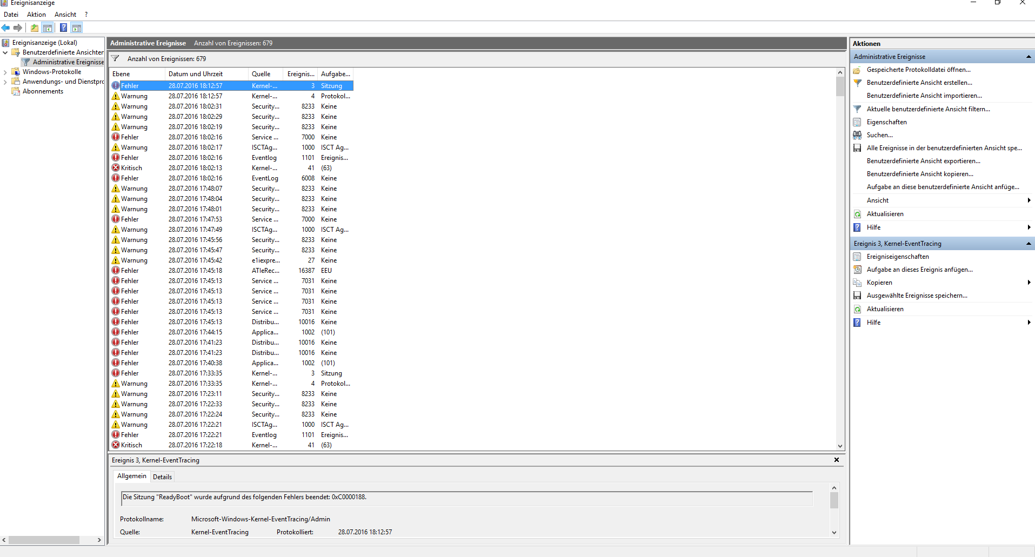Open the Kopieren submenu arrow
The height and width of the screenshot is (557, 1035).
[x=1029, y=283]
